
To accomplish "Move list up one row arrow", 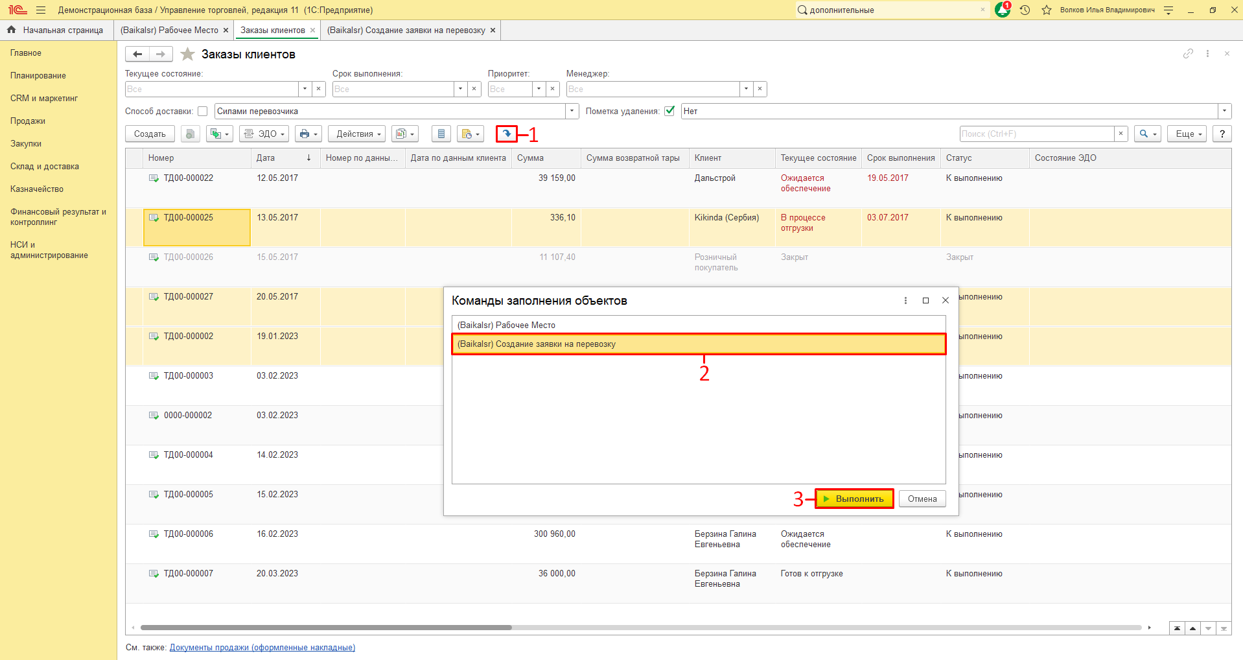I will coord(1192,628).
